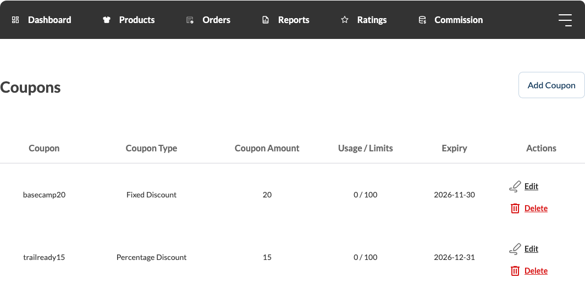585x300 pixels.
Task: Select the trailready15 coupon name
Action: pyautogui.click(x=44, y=257)
